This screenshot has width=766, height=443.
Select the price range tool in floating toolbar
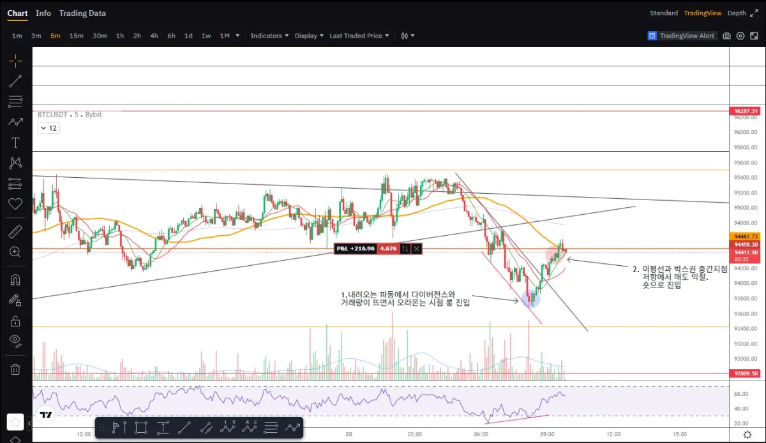[x=162, y=427]
